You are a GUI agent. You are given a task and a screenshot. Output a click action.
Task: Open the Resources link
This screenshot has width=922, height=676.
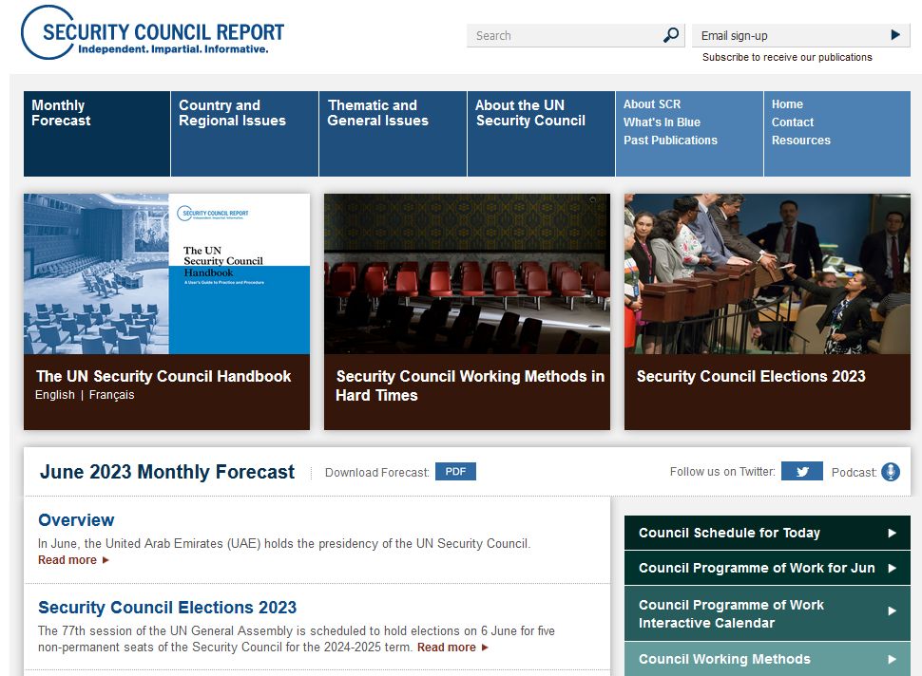(x=801, y=141)
